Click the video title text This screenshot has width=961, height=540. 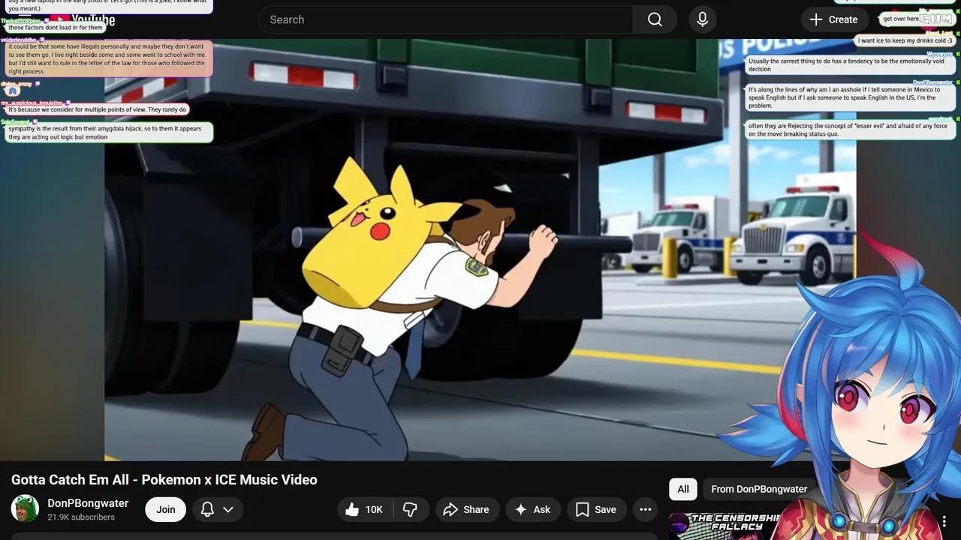[164, 480]
